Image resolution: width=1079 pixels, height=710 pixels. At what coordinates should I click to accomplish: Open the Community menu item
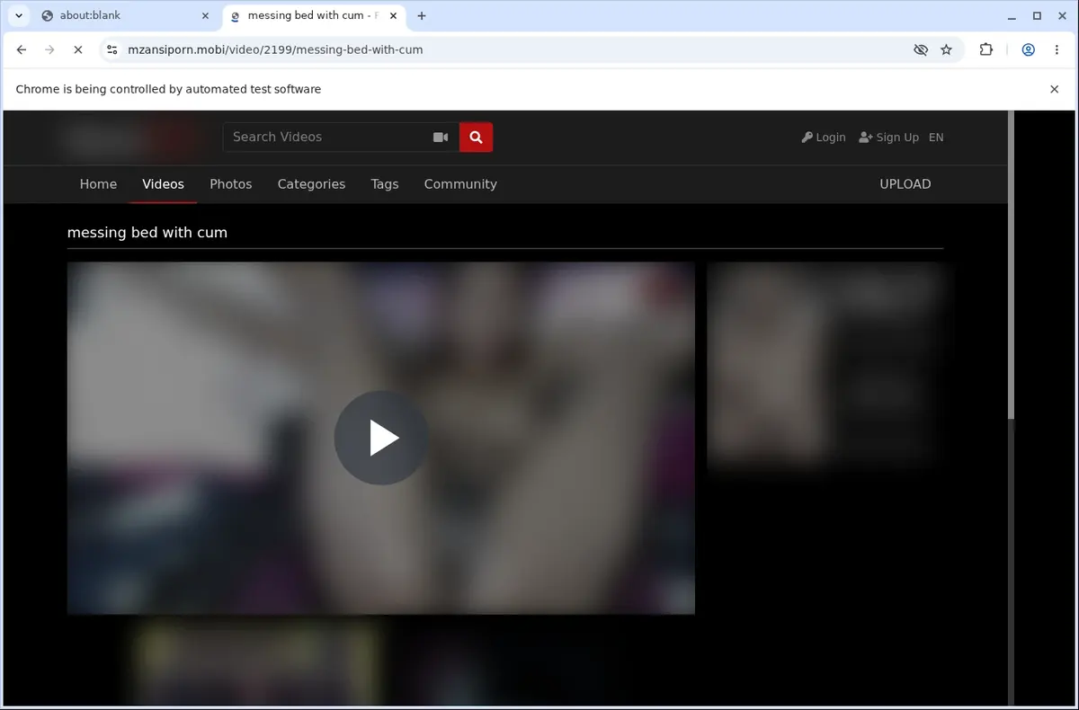(460, 184)
